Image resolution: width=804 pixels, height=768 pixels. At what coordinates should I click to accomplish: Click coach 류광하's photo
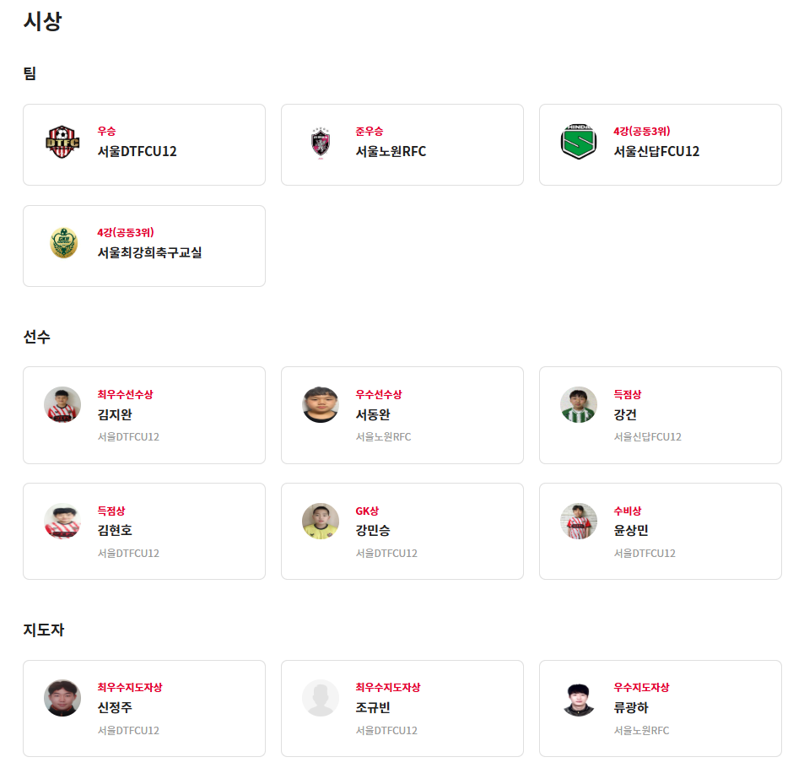coord(579,698)
